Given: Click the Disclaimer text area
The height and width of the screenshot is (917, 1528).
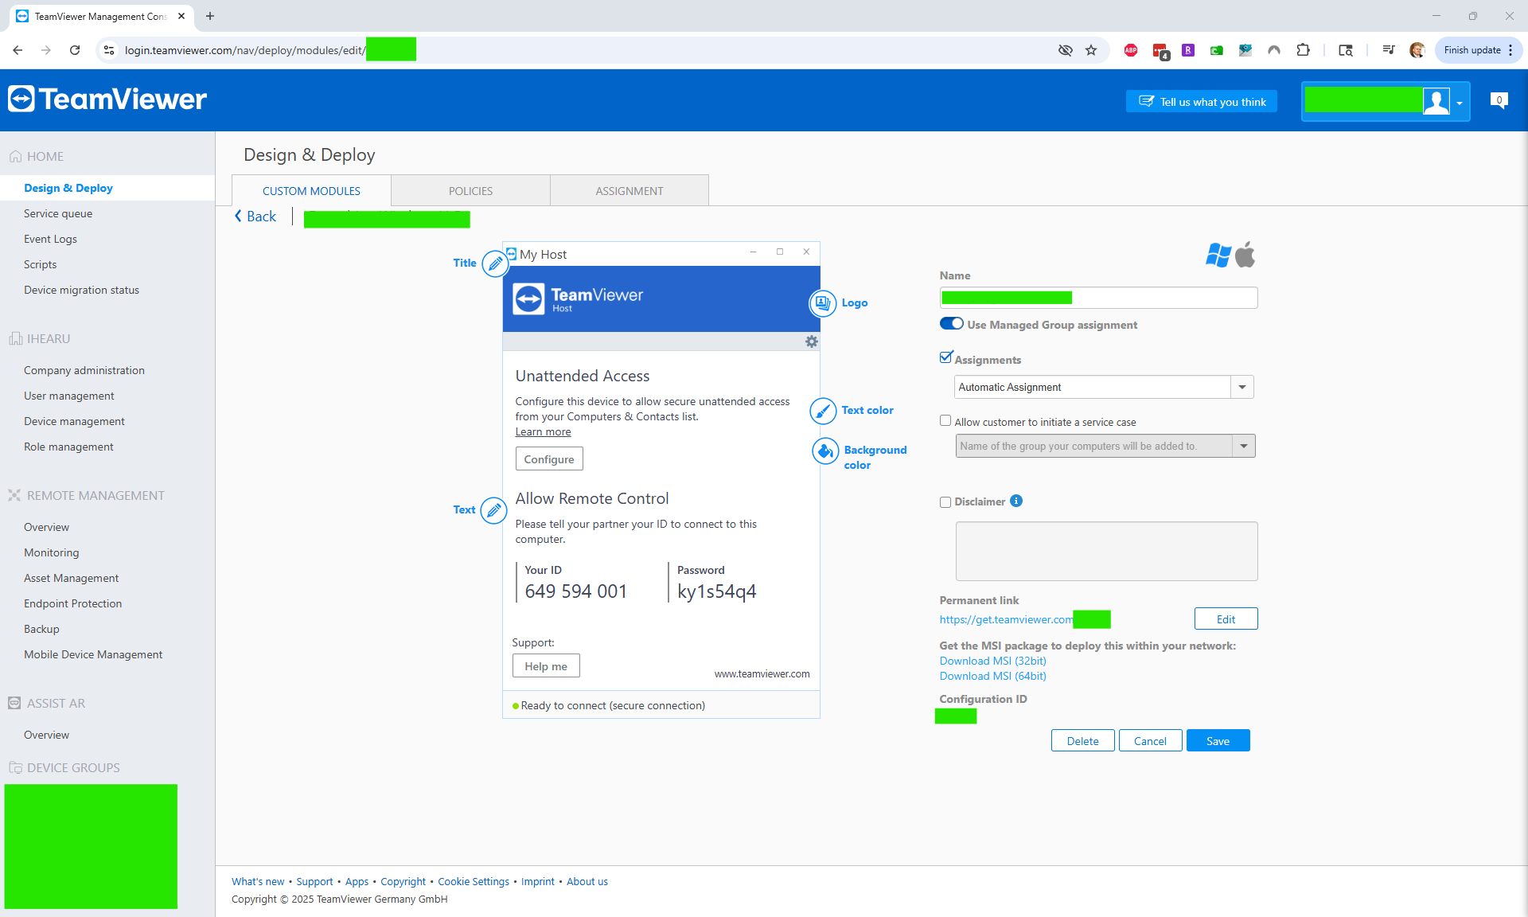Looking at the screenshot, I should (x=1106, y=551).
